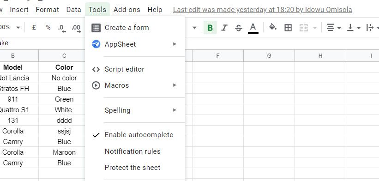
Task: Open text wrapping dropdown
Action: click(372, 28)
